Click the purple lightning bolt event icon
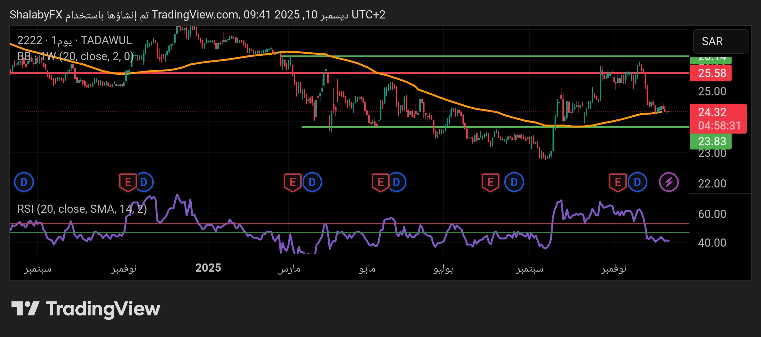The width and height of the screenshot is (761, 337). [x=669, y=182]
